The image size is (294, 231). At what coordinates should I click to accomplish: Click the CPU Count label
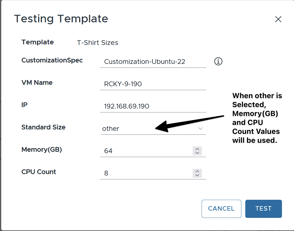pyautogui.click(x=39, y=172)
